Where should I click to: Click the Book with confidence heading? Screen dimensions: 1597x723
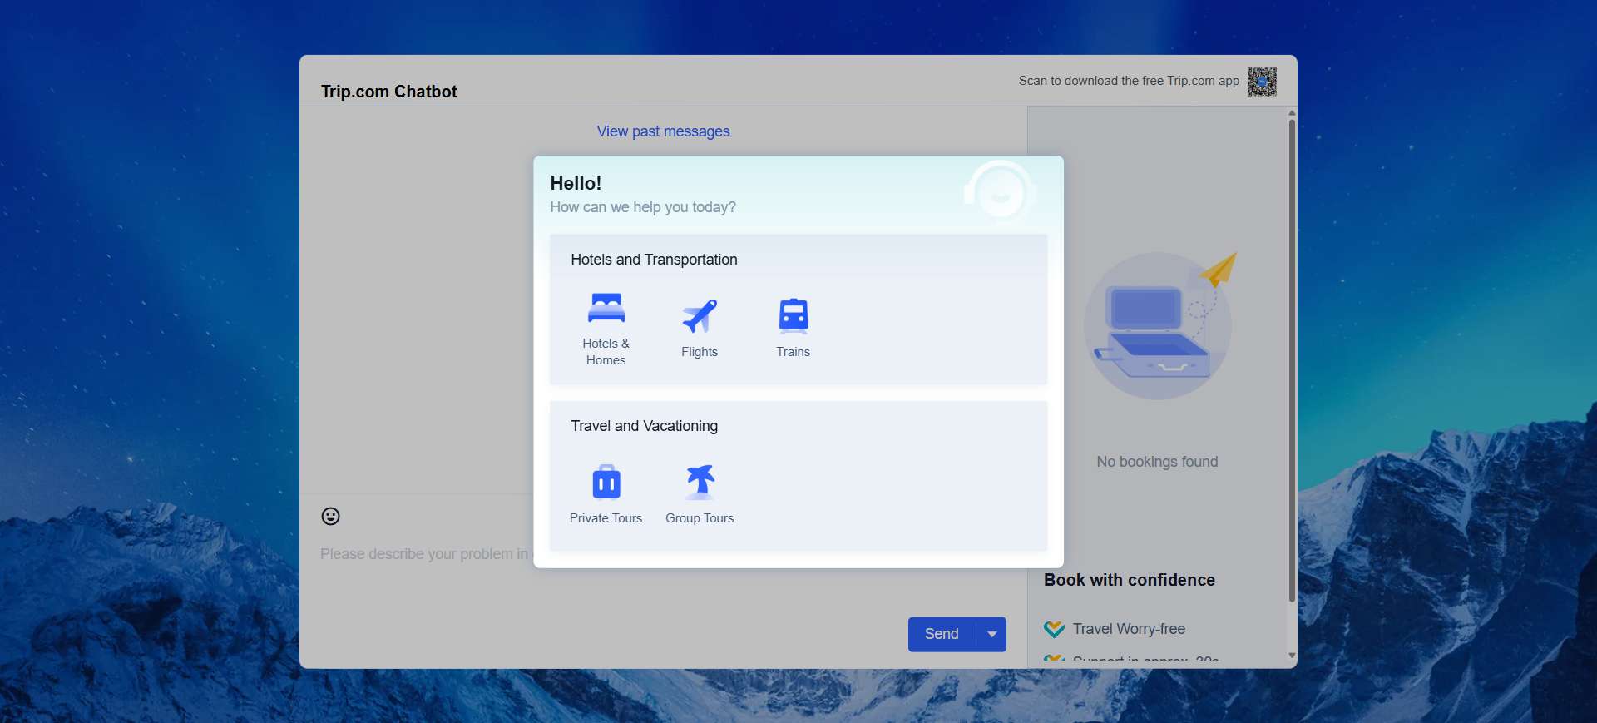coord(1129,580)
